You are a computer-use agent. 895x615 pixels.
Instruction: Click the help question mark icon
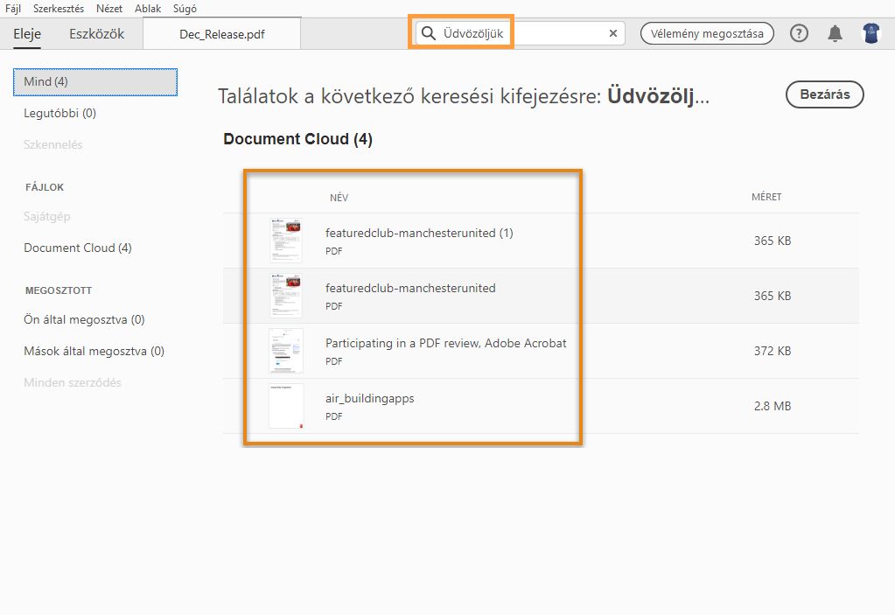(x=798, y=33)
